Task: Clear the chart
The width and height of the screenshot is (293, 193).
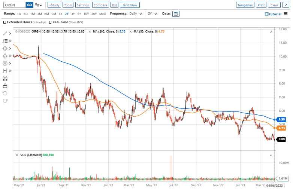Action: click(274, 5)
